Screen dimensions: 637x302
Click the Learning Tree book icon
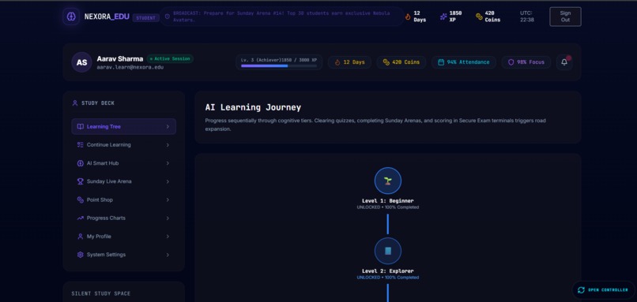click(80, 126)
